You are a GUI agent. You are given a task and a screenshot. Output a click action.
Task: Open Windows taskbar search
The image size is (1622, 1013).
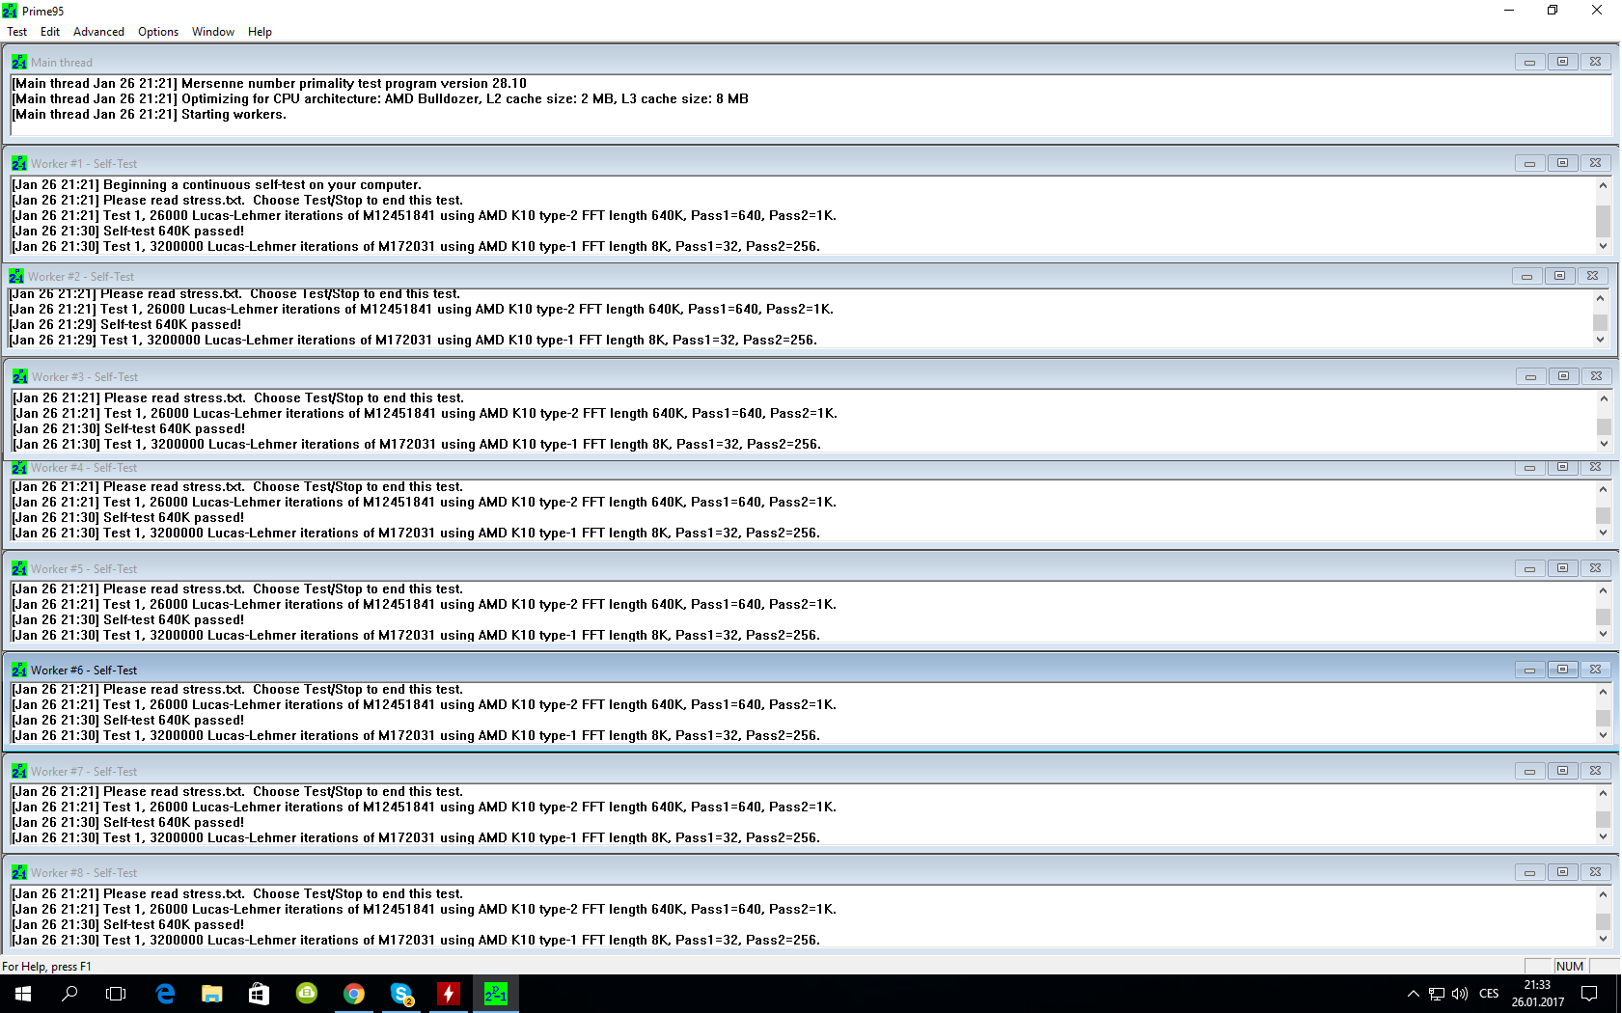pos(69,994)
